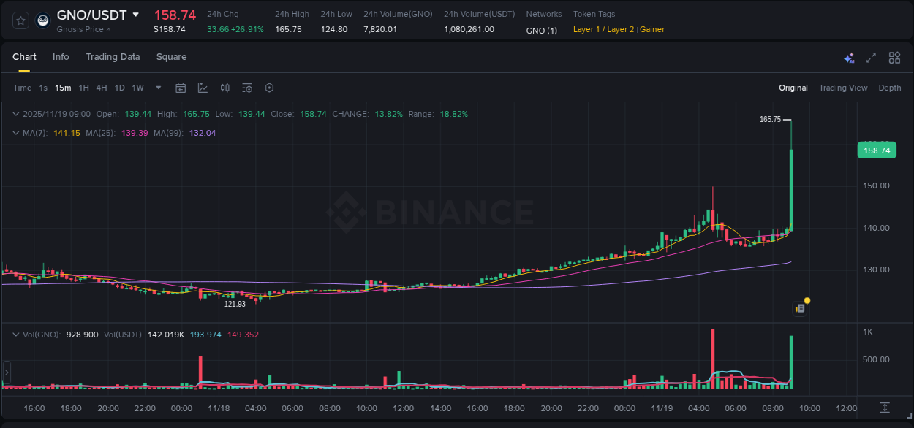The height and width of the screenshot is (428, 914).
Task: Open the multi-chart layout switcher icon
Action: click(x=894, y=57)
